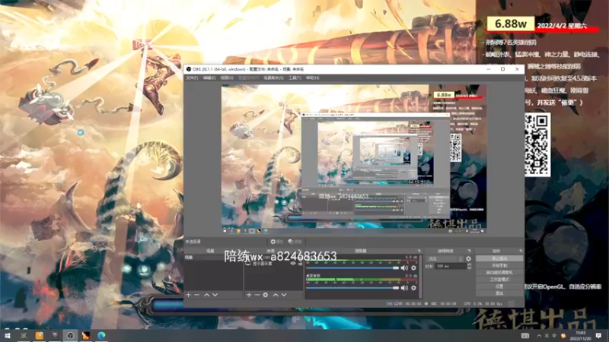Viewport: 609px width, 342px height.
Task: Open the Tools menu in OBS
Action: tap(295, 78)
